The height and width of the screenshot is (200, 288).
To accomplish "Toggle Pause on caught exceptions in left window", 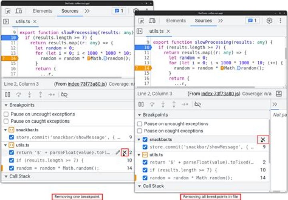I will coord(6,121).
